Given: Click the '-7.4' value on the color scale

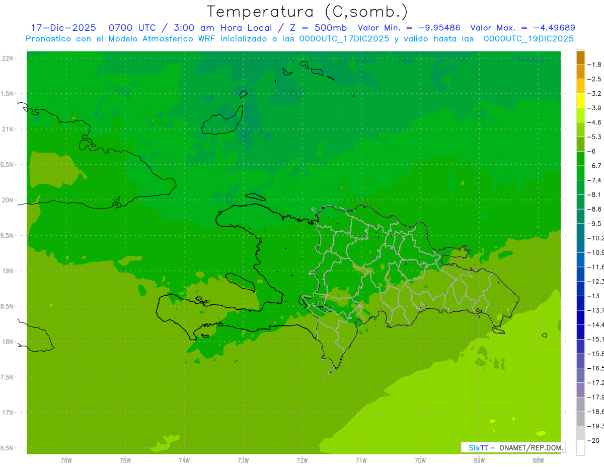Looking at the screenshot, I should click(594, 180).
